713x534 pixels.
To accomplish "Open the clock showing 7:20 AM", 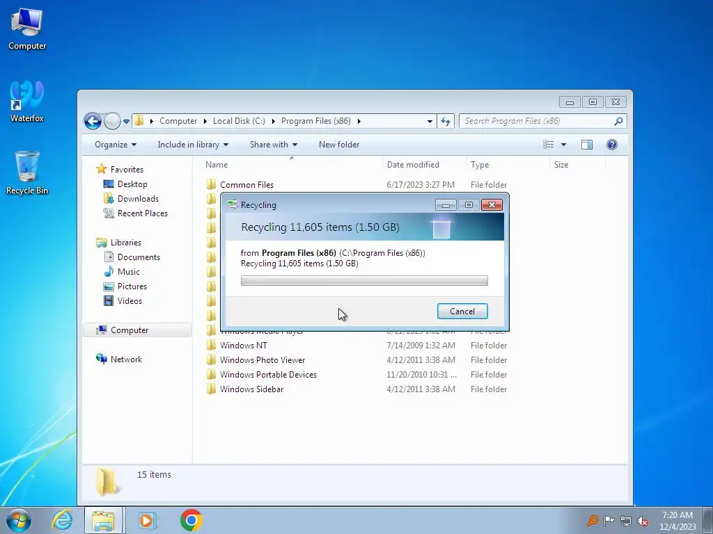I will click(677, 520).
